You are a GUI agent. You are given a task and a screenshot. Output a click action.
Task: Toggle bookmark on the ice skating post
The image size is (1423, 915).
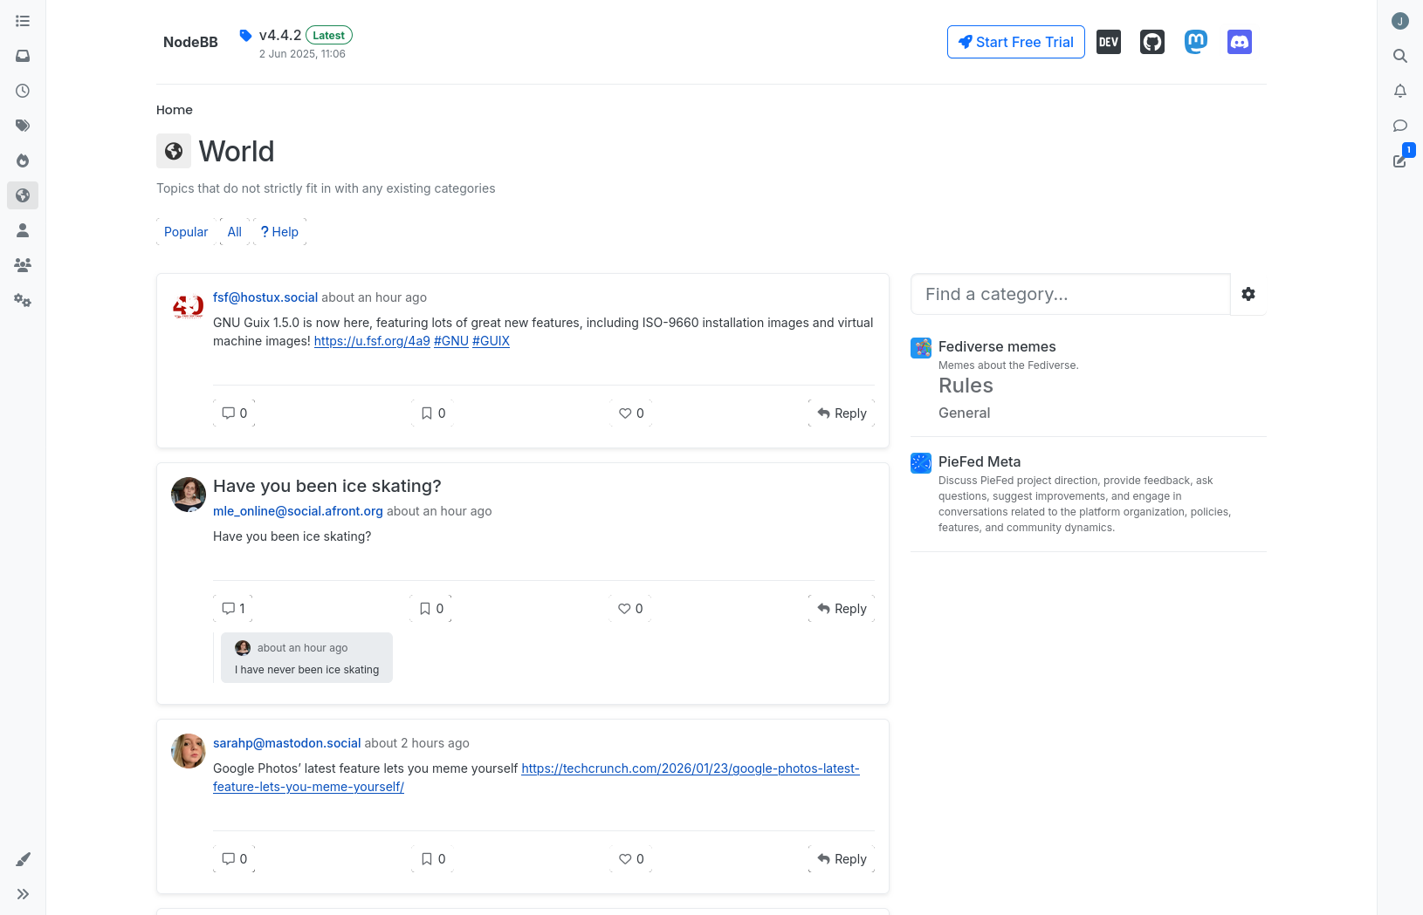(x=431, y=609)
